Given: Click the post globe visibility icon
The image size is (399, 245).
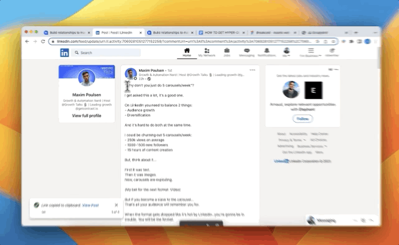Looking at the screenshot, I should pyautogui.click(x=149, y=79).
